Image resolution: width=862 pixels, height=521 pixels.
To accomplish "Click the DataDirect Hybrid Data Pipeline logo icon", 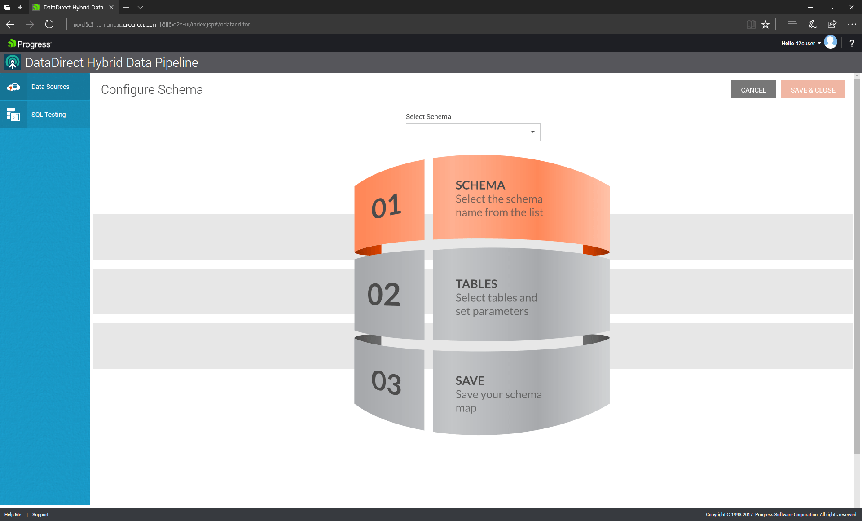I will tap(13, 62).
